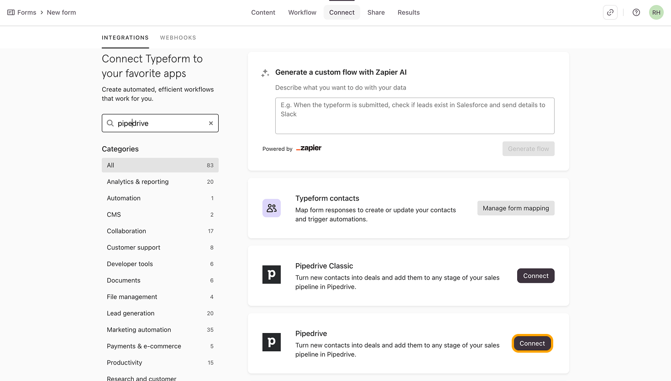Click the Zapier logo
The image size is (671, 381).
(x=309, y=148)
